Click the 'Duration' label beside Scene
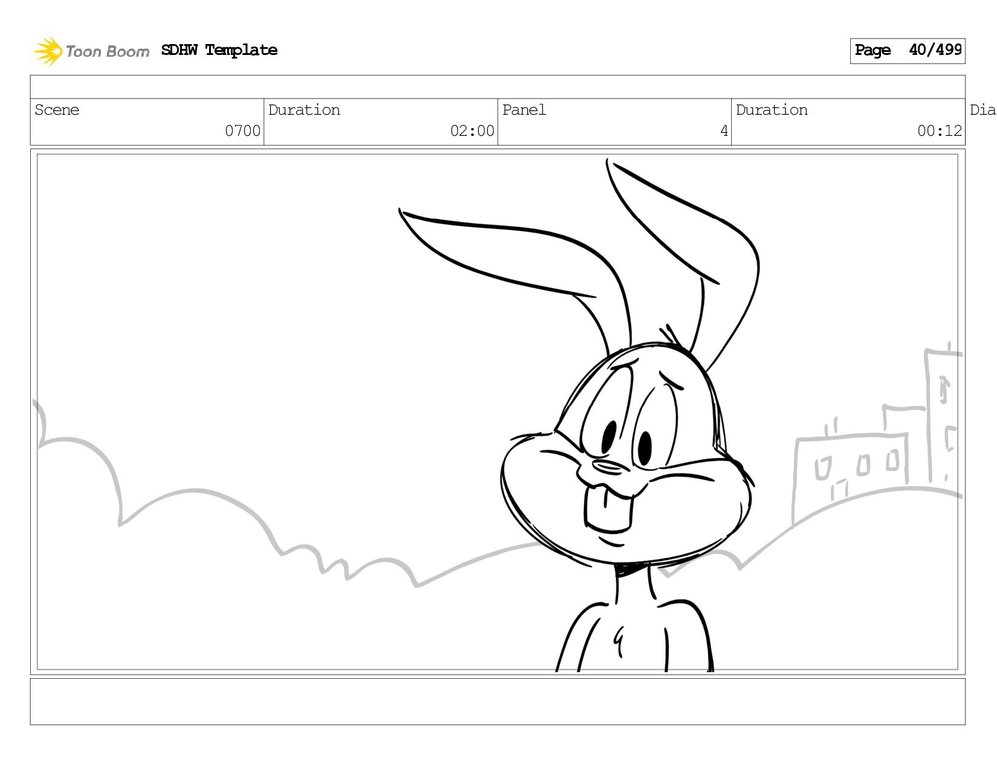997x770 pixels. [304, 110]
